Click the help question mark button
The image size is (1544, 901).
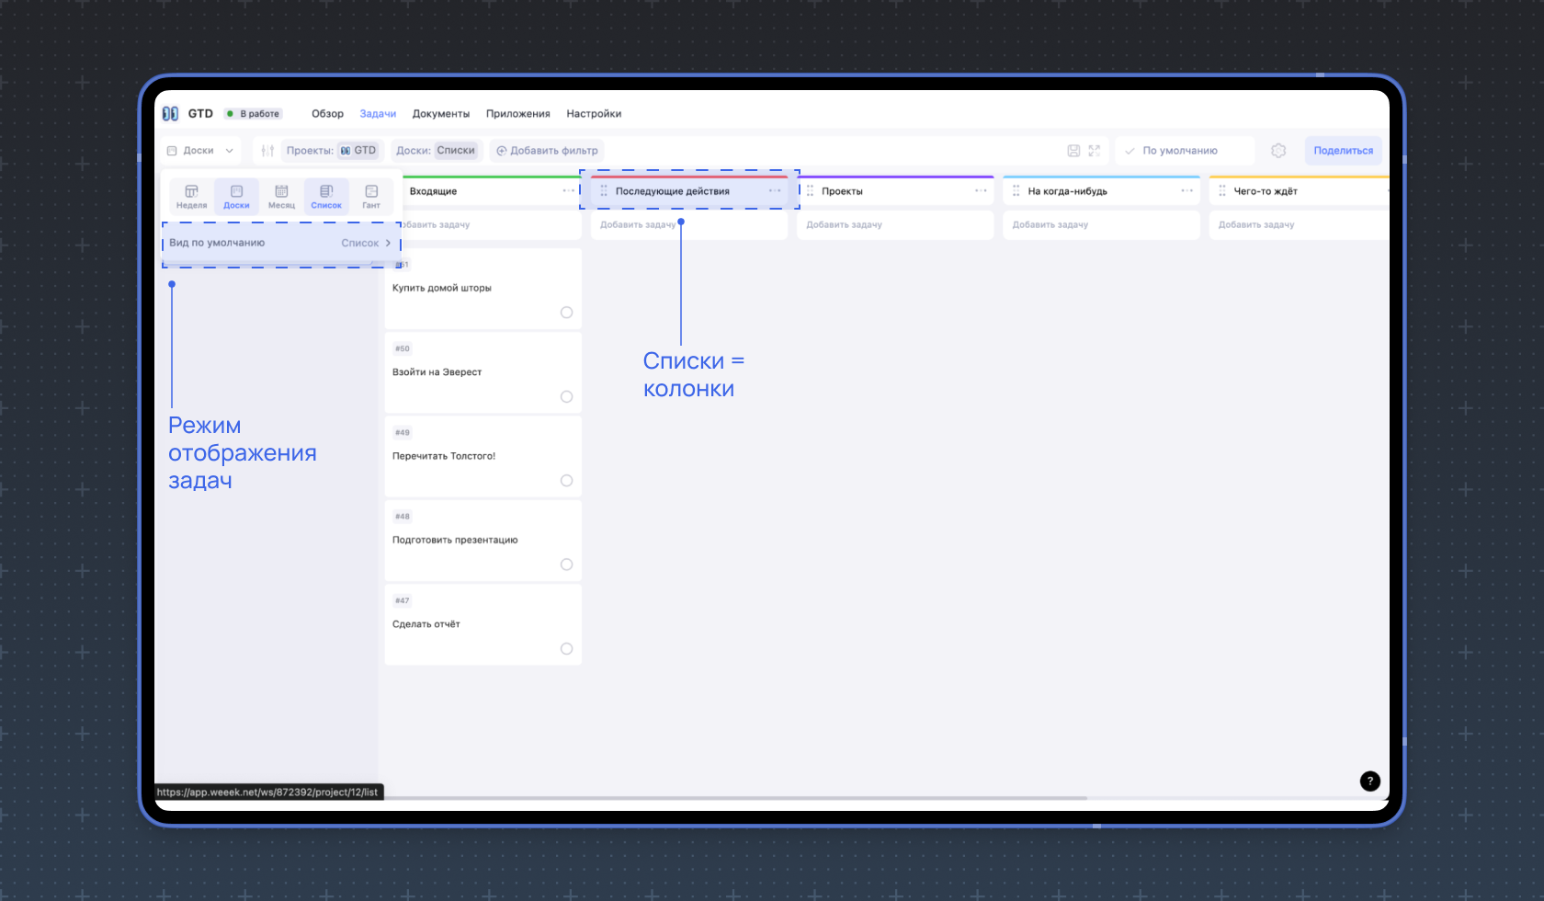[x=1369, y=781]
